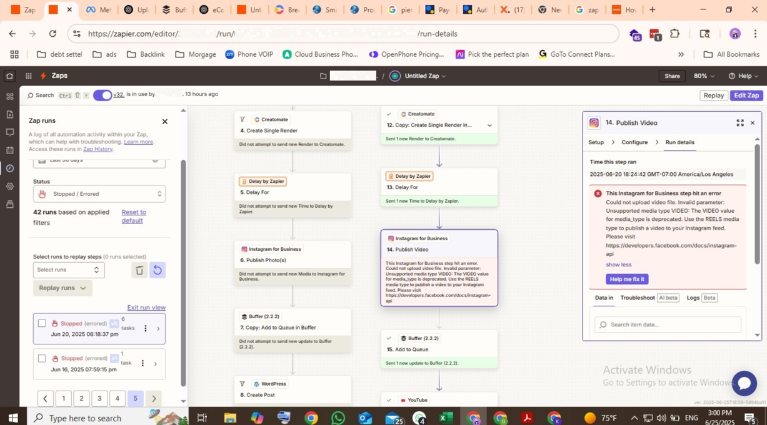767x425 pixels.
Task: Click the Edit Zap button
Action: 746,95
